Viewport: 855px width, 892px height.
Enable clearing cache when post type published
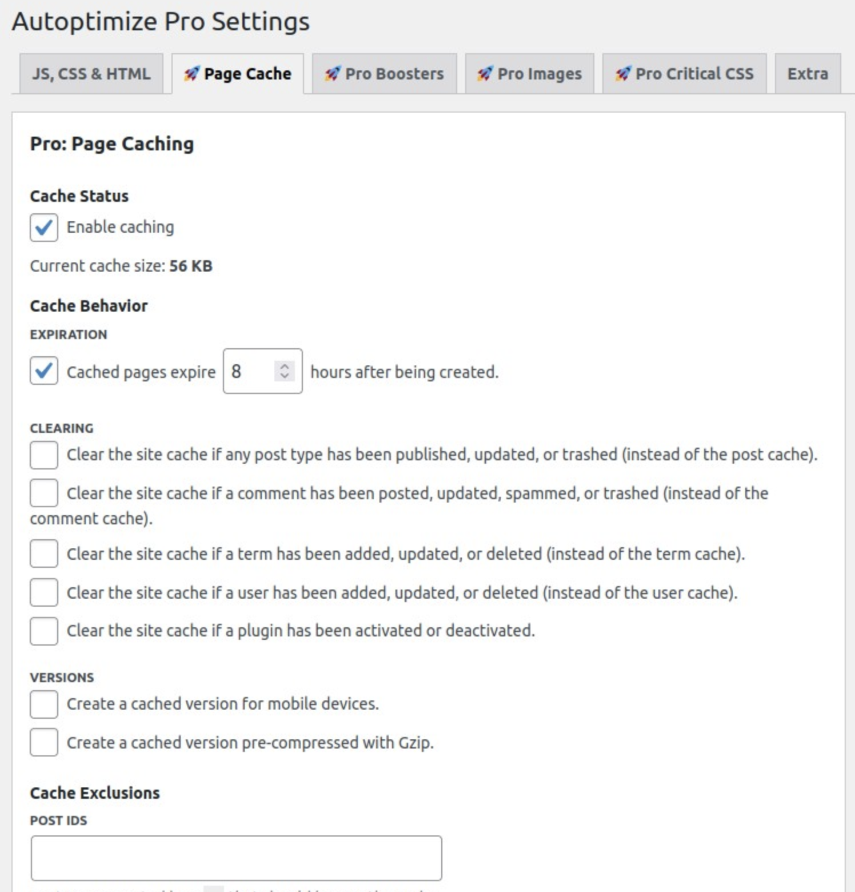44,455
